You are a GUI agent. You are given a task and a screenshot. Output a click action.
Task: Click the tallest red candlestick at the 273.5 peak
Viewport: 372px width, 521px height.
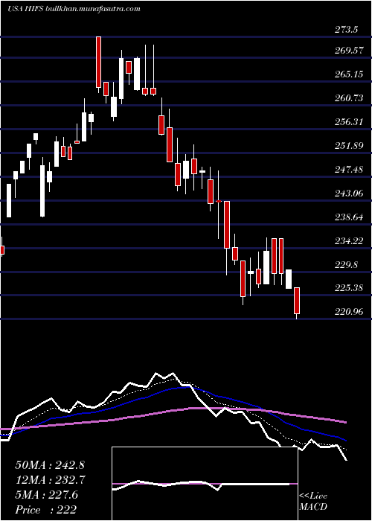(x=99, y=62)
